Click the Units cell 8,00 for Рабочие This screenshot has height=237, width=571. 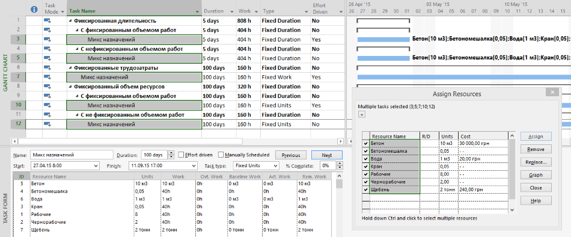[448, 174]
